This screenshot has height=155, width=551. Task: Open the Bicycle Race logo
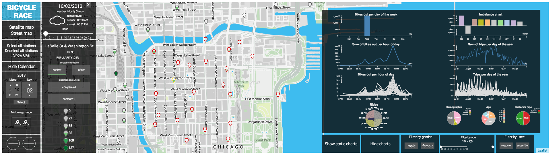[x=22, y=11]
